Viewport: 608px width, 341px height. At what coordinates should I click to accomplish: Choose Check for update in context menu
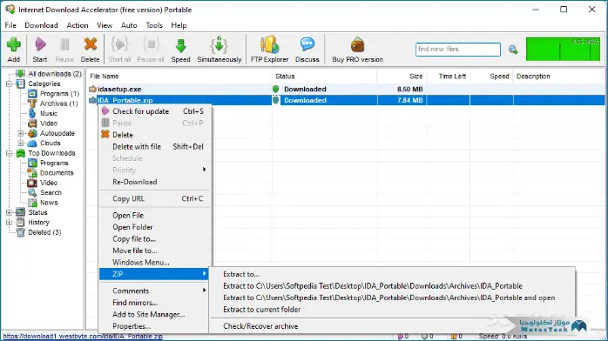154,111
